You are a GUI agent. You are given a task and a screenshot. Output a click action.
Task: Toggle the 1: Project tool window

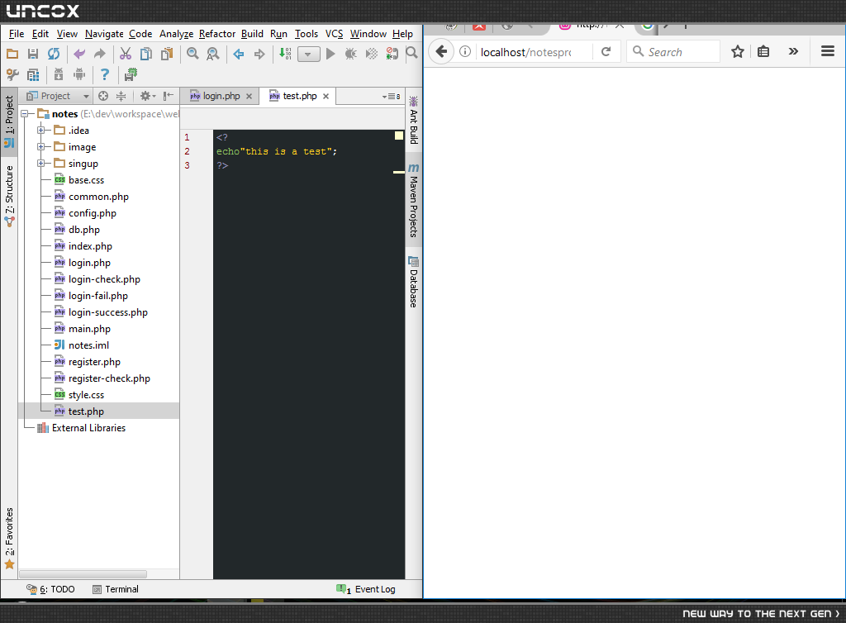[x=9, y=121]
